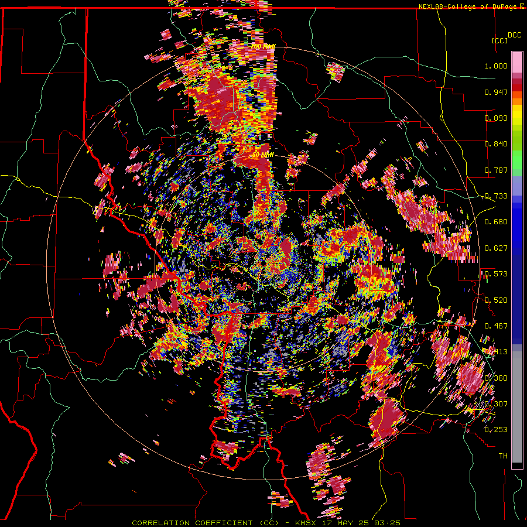
Task: Pick the gray color bar segment
Action: pos(517,408)
